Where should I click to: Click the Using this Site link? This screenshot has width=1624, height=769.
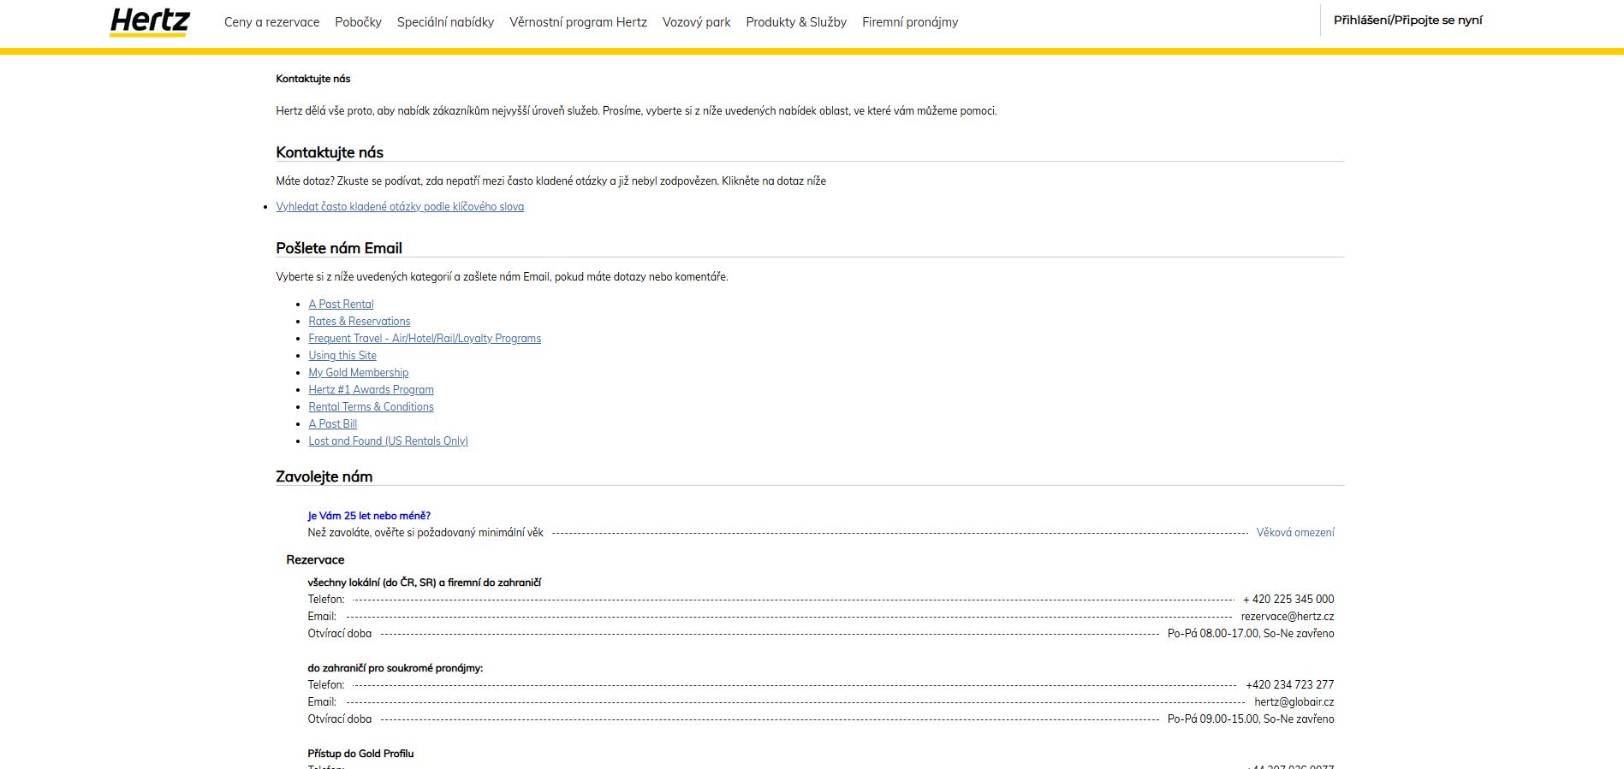pyautogui.click(x=342, y=355)
